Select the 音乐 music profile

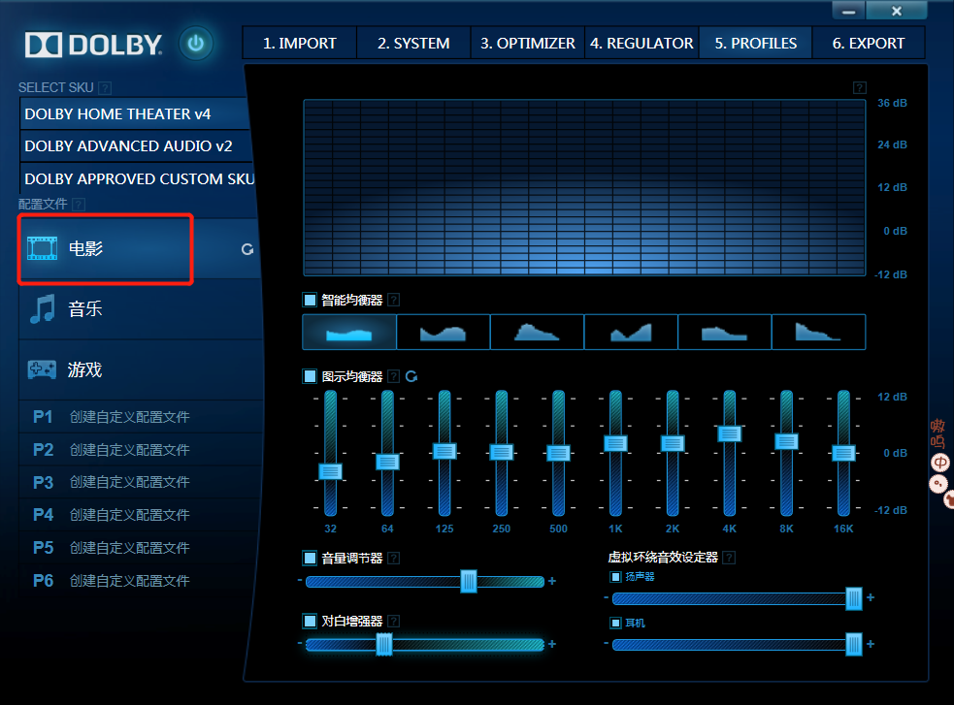[x=140, y=308]
